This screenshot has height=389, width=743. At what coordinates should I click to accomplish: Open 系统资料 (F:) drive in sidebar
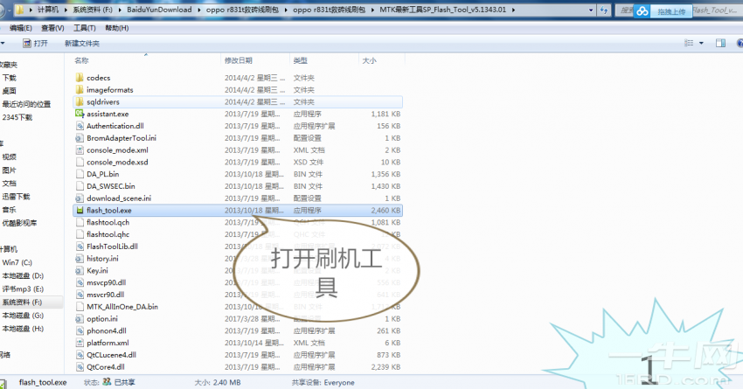(21, 302)
